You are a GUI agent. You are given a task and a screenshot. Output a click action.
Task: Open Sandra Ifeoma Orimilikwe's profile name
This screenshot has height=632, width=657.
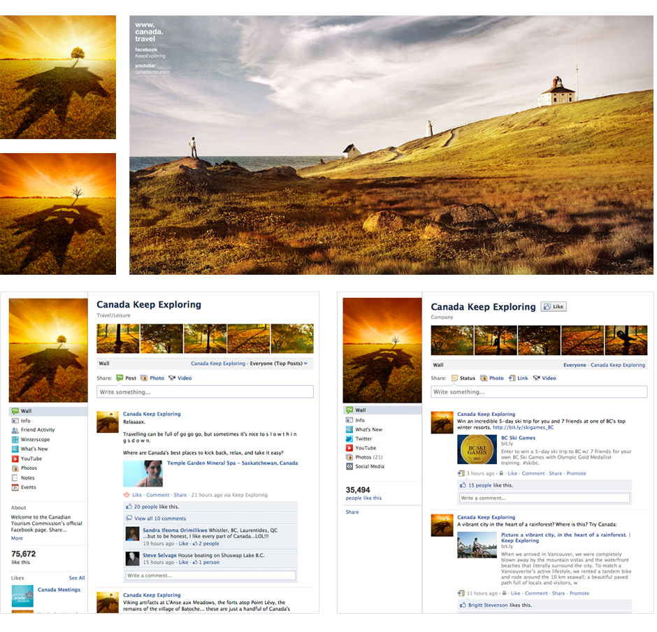click(175, 531)
